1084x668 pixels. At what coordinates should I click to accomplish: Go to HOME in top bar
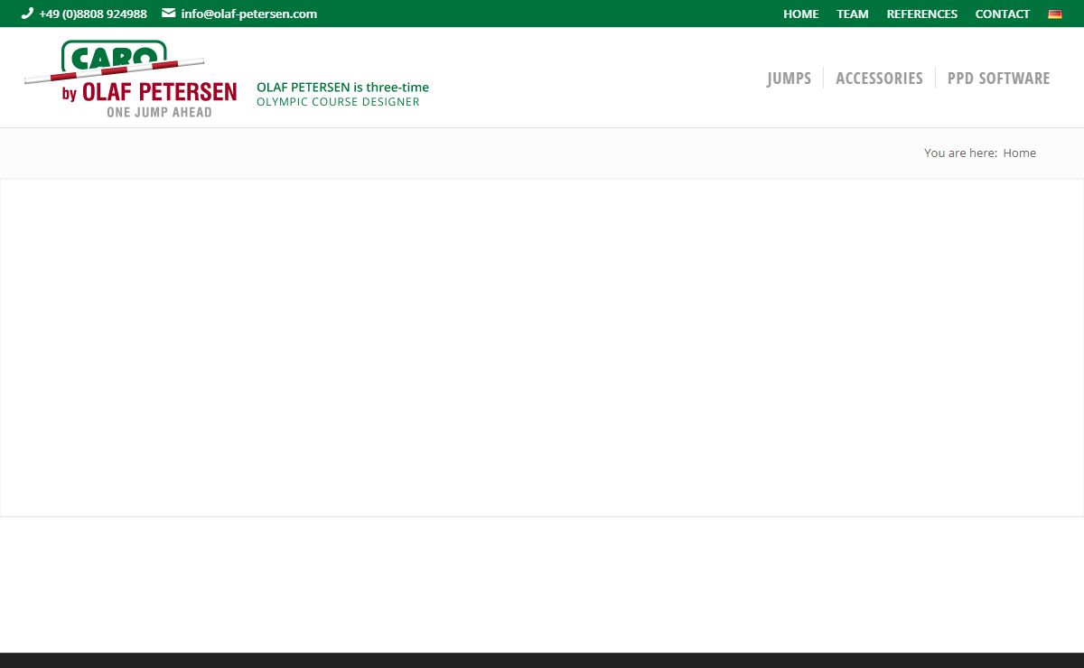[800, 14]
